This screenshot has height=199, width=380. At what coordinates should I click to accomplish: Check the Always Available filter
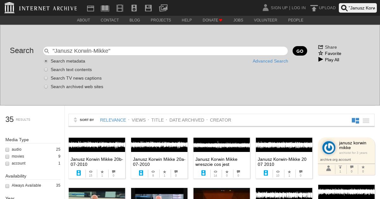[7, 186]
